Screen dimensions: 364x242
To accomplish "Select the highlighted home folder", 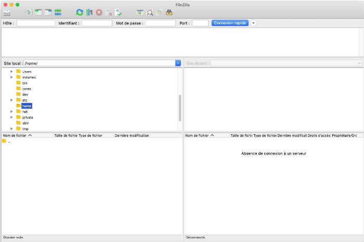I will pyautogui.click(x=27, y=106).
